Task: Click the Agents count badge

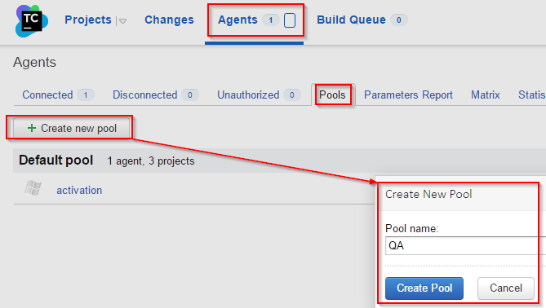Action: coord(271,20)
